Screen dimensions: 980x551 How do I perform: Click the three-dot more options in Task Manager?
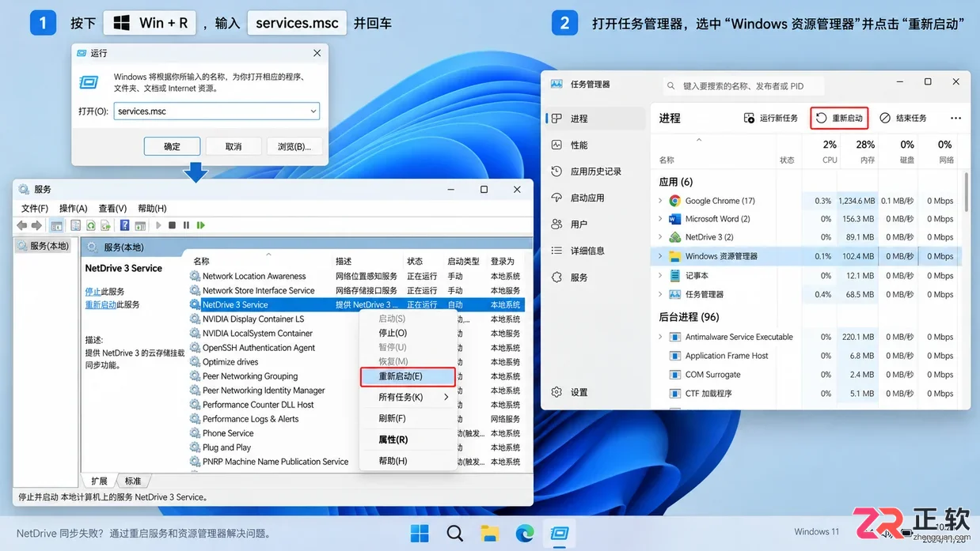click(955, 119)
